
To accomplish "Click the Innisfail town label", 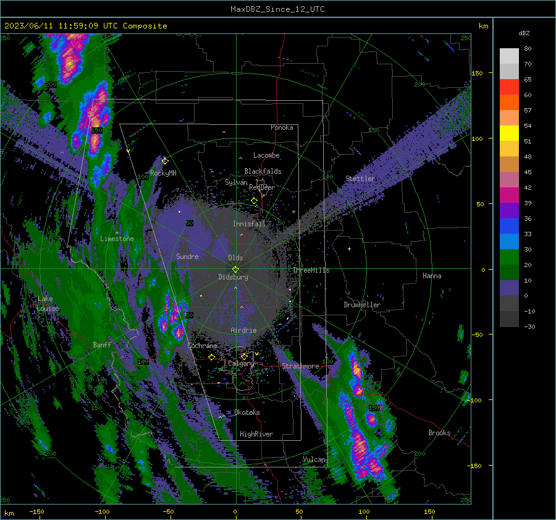I will [x=249, y=224].
